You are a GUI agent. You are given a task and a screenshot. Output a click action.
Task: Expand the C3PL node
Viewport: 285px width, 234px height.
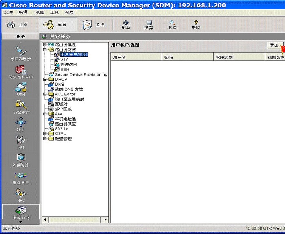point(45,134)
